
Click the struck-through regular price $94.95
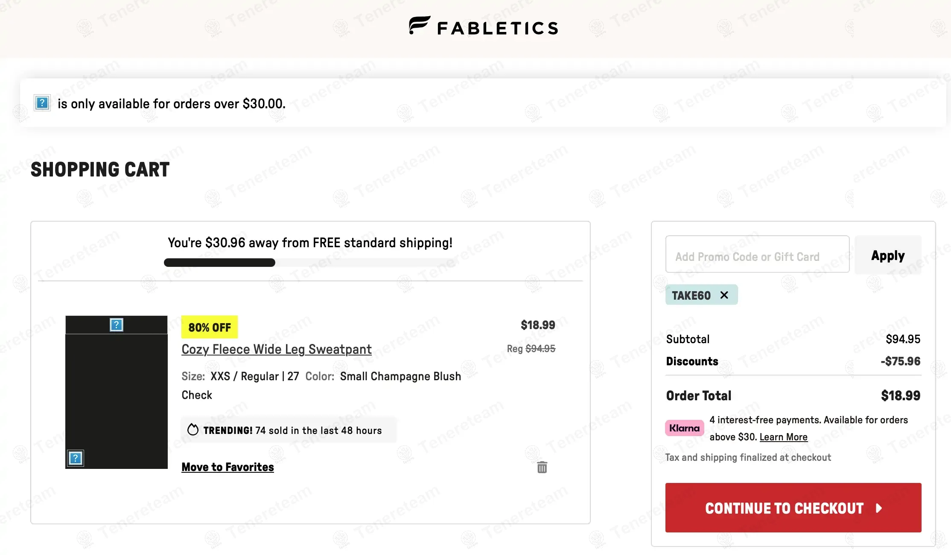(540, 349)
